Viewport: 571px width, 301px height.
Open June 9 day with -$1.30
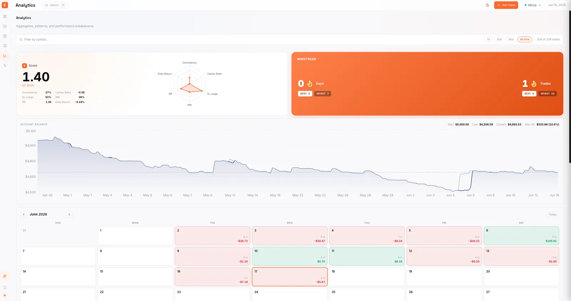212,256
